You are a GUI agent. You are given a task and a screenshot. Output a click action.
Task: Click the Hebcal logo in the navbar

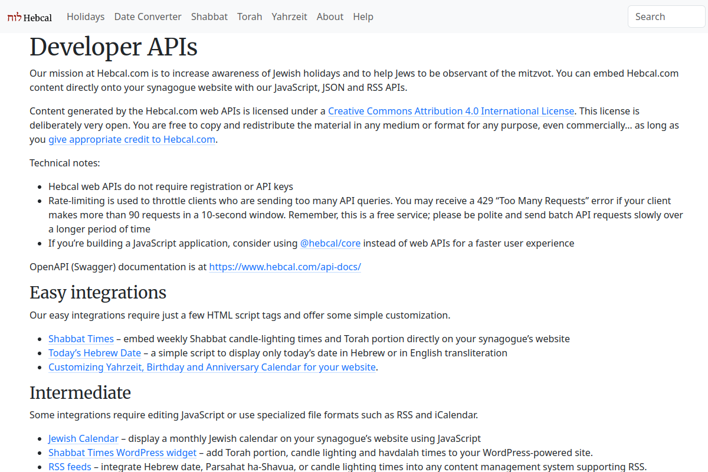[29, 17]
